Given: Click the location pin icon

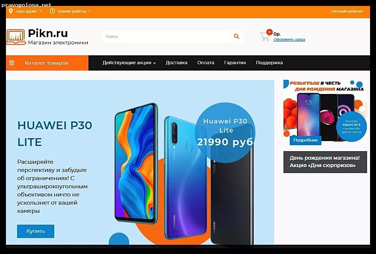Looking at the screenshot, I should (10, 11).
